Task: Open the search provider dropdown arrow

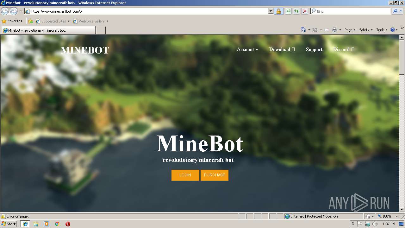Action: point(401,11)
